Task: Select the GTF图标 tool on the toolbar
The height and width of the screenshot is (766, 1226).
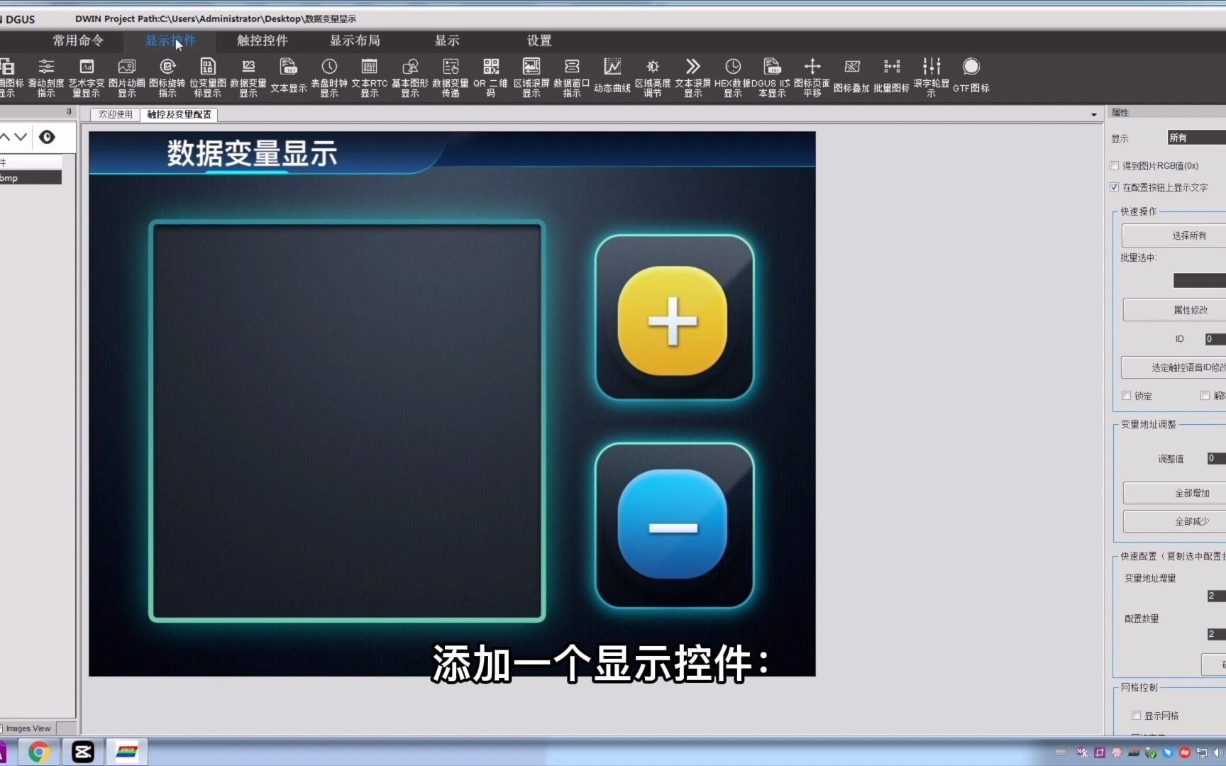Action: (x=971, y=76)
